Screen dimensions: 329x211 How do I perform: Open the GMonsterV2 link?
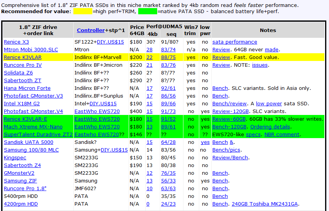click(19, 173)
